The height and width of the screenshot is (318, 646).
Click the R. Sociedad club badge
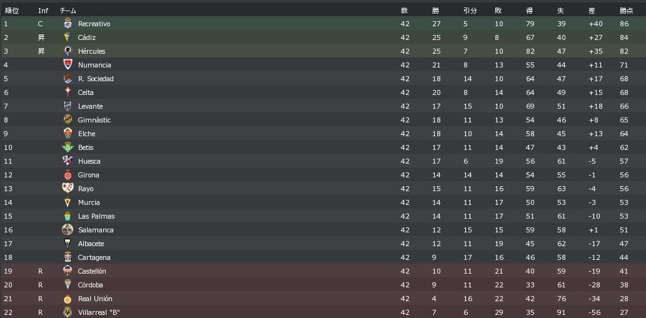[68, 79]
